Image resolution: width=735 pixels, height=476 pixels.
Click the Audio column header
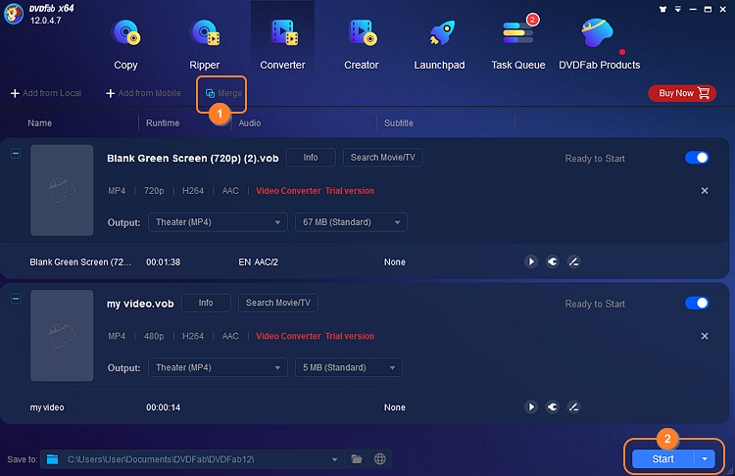(x=249, y=123)
